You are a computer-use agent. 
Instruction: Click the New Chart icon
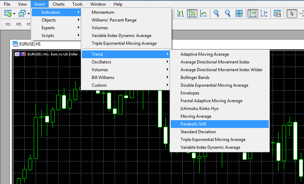[x=8, y=14]
